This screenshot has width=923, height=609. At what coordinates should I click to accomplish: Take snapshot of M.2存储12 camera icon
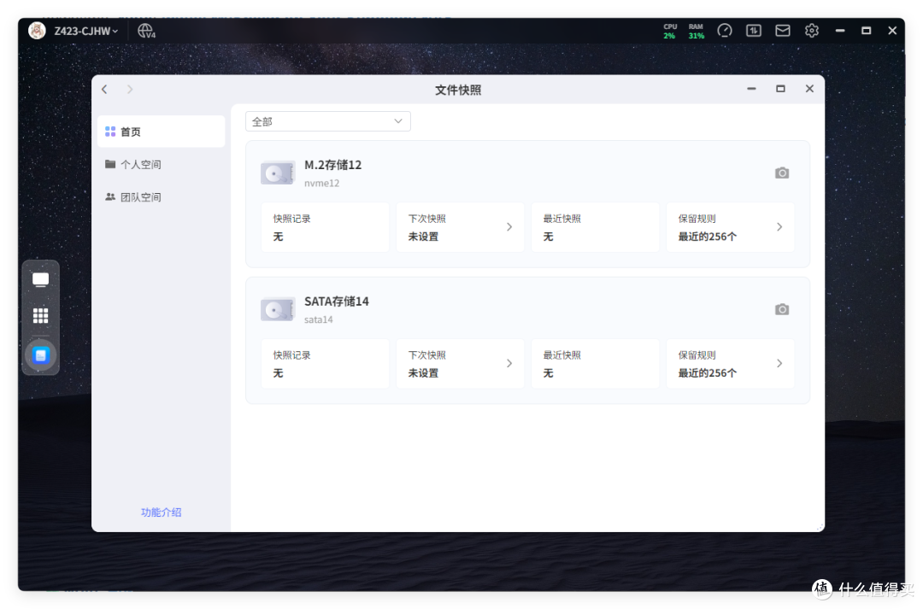[782, 173]
